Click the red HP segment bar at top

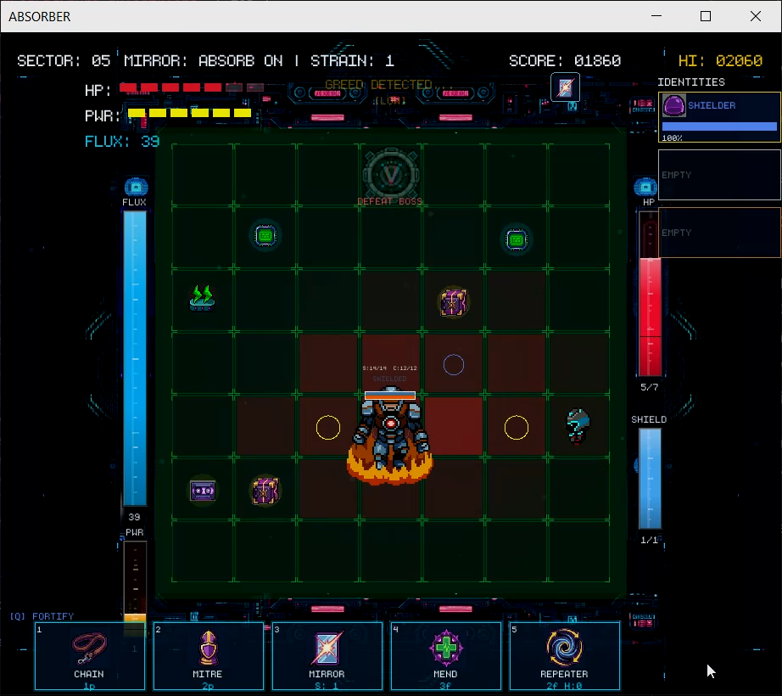pos(192,87)
